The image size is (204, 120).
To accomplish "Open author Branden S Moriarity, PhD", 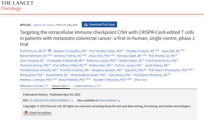I will pos(110,80).
